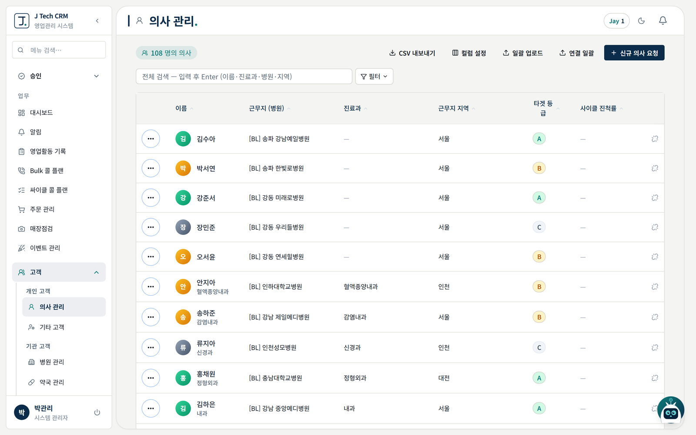Click the grade C badge for 류지아
The image size is (696, 435).
point(539,348)
